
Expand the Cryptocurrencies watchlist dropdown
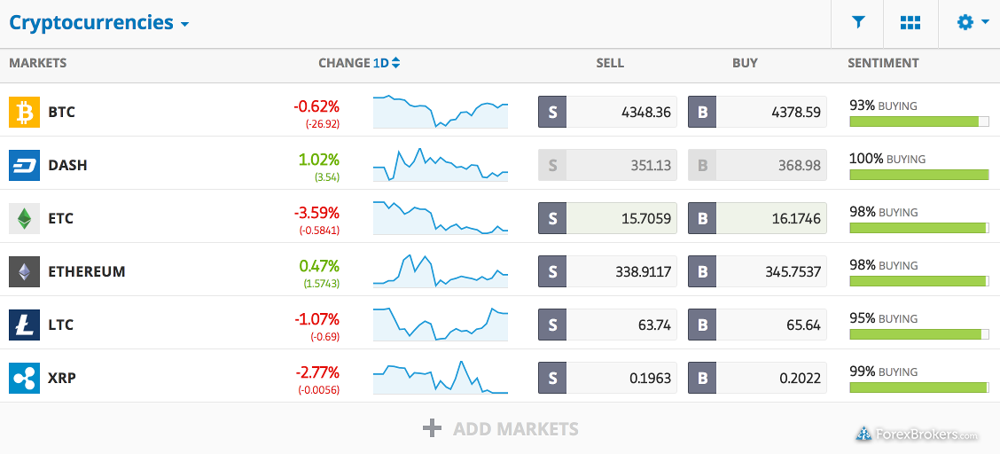[x=99, y=23]
